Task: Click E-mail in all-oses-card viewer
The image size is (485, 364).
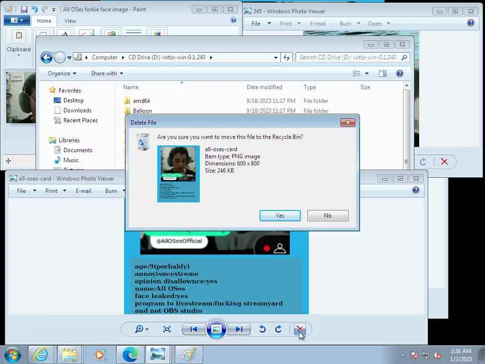Action: pyautogui.click(x=83, y=191)
